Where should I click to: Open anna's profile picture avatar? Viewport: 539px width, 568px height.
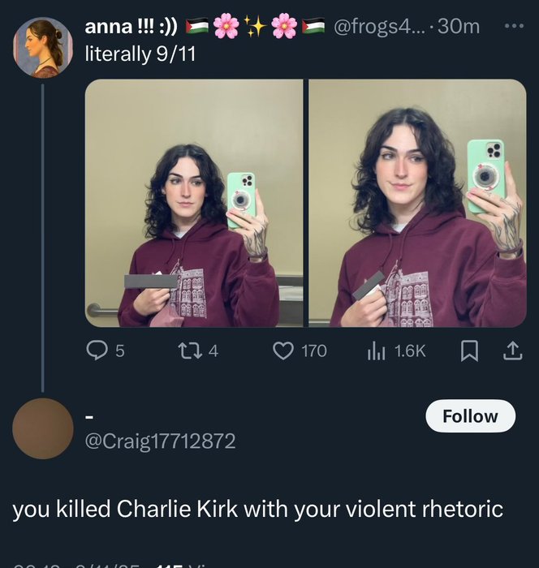(43, 47)
